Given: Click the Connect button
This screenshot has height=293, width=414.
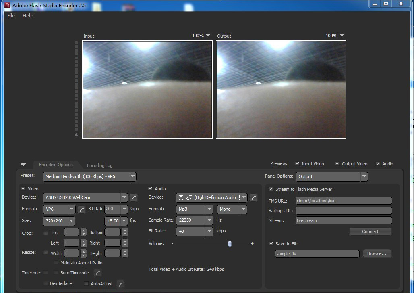Looking at the screenshot, I should pos(370,232).
